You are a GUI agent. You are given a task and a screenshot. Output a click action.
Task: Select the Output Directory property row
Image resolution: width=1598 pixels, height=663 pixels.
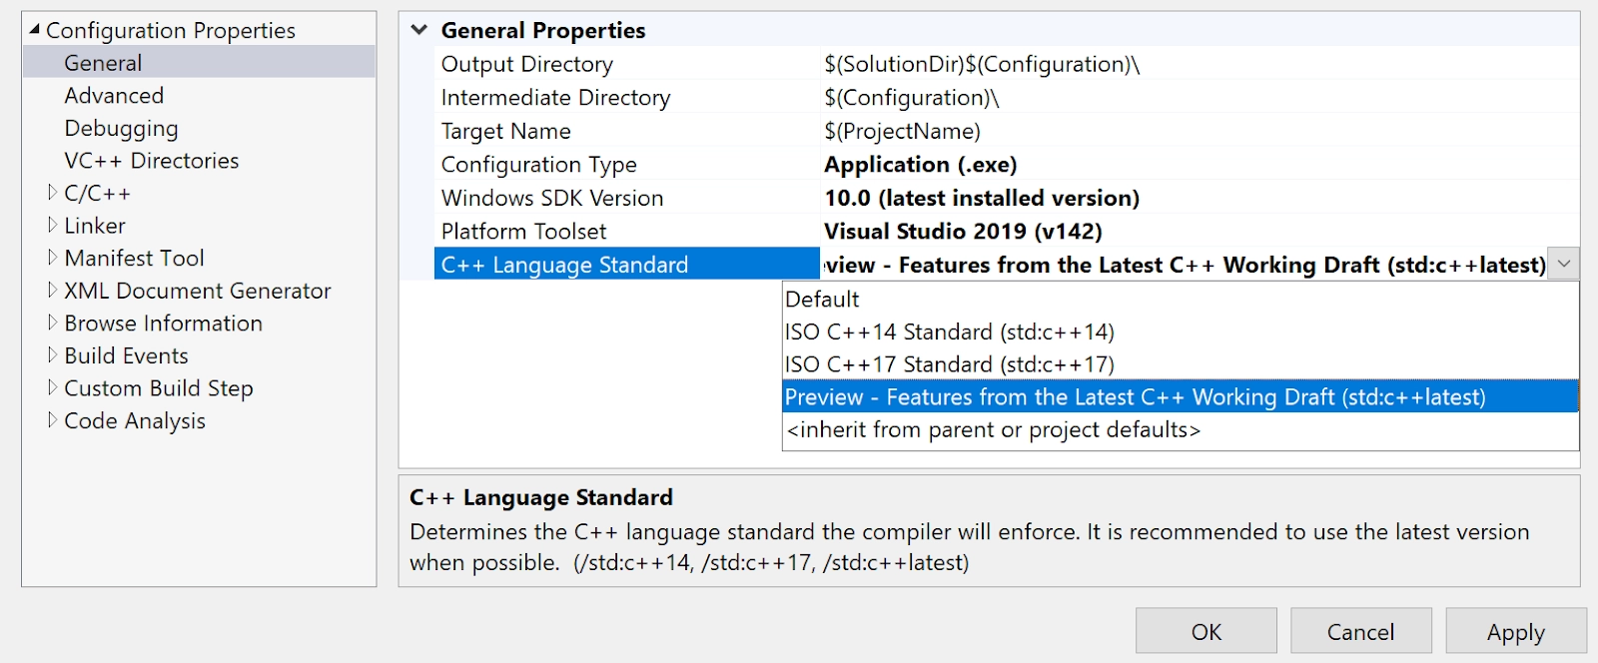coord(1007,64)
